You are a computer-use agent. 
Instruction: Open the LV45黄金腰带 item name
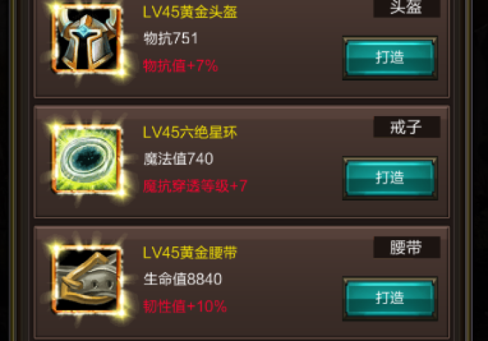point(190,253)
